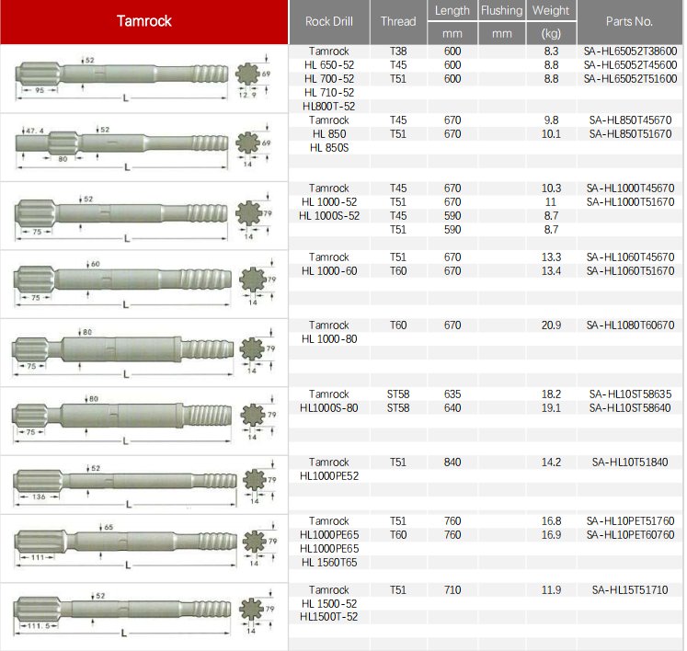This screenshot has width=687, height=651.
Task: Click the Flushing column header
Action: pos(501,10)
